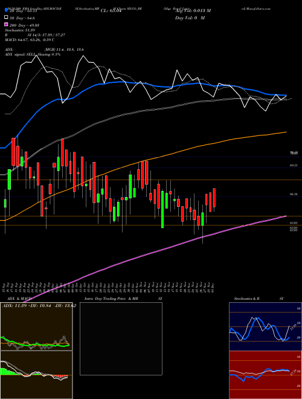This screenshot has height=399, width=302.
Task: Click the 'Intra Day Trading Price & MR' title
Action: click(x=111, y=299)
